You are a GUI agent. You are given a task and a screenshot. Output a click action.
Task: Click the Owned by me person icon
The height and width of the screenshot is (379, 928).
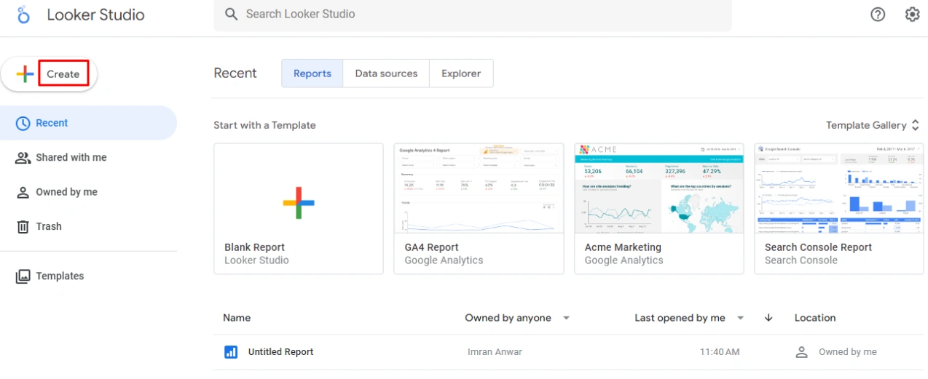point(23,192)
